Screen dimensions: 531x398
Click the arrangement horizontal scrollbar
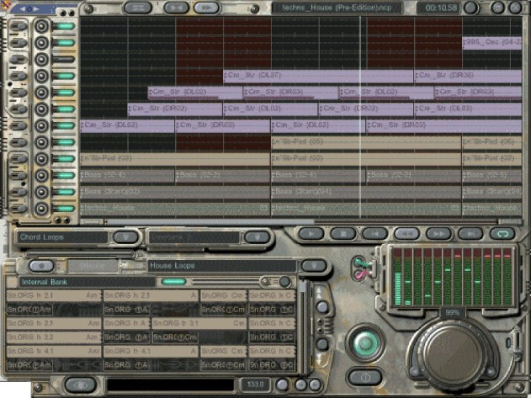pos(210,222)
